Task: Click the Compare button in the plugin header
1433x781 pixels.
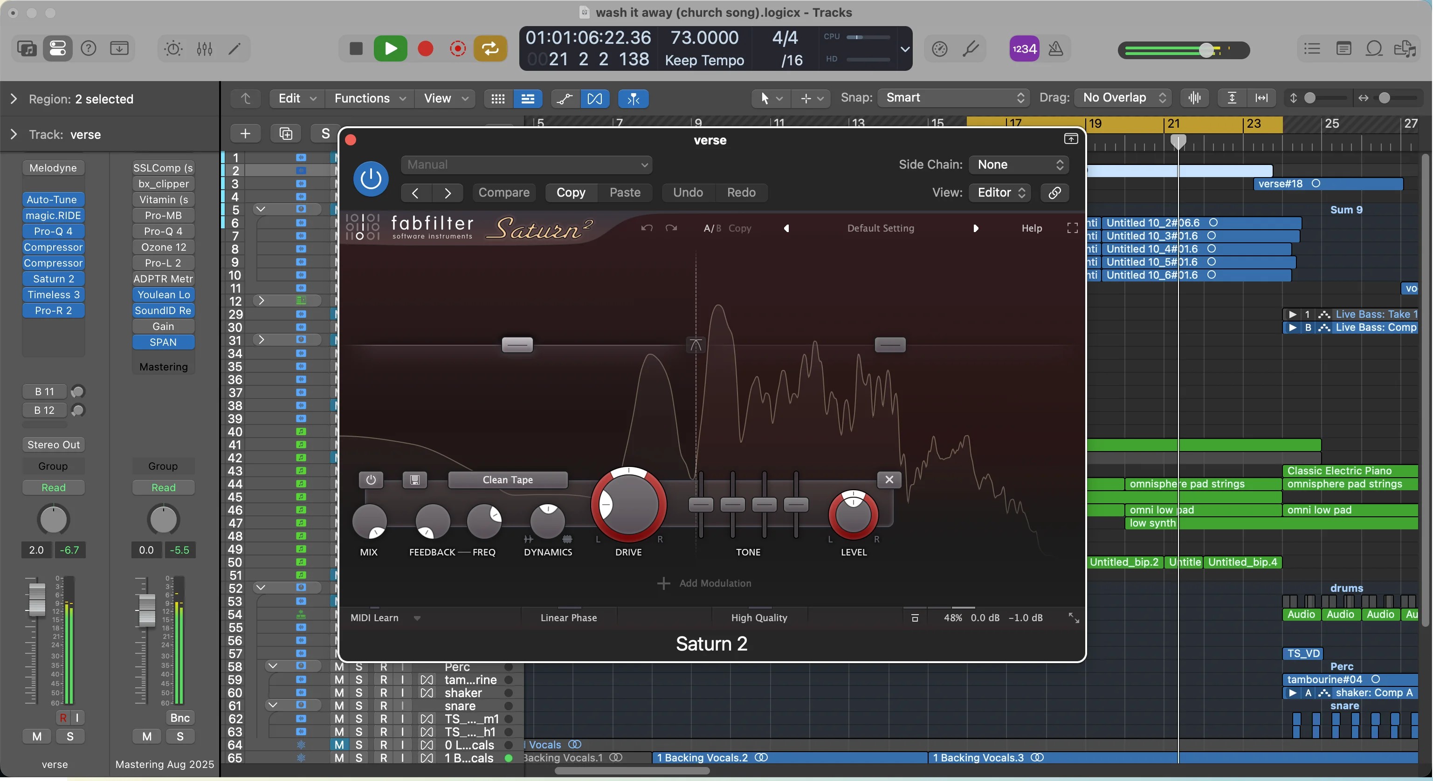Action: click(x=504, y=192)
